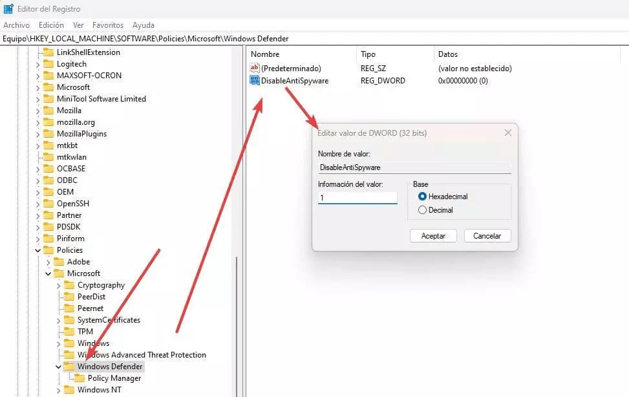Click the tree pane vertical scrollbar
The width and height of the screenshot is (629, 397).
237,325
